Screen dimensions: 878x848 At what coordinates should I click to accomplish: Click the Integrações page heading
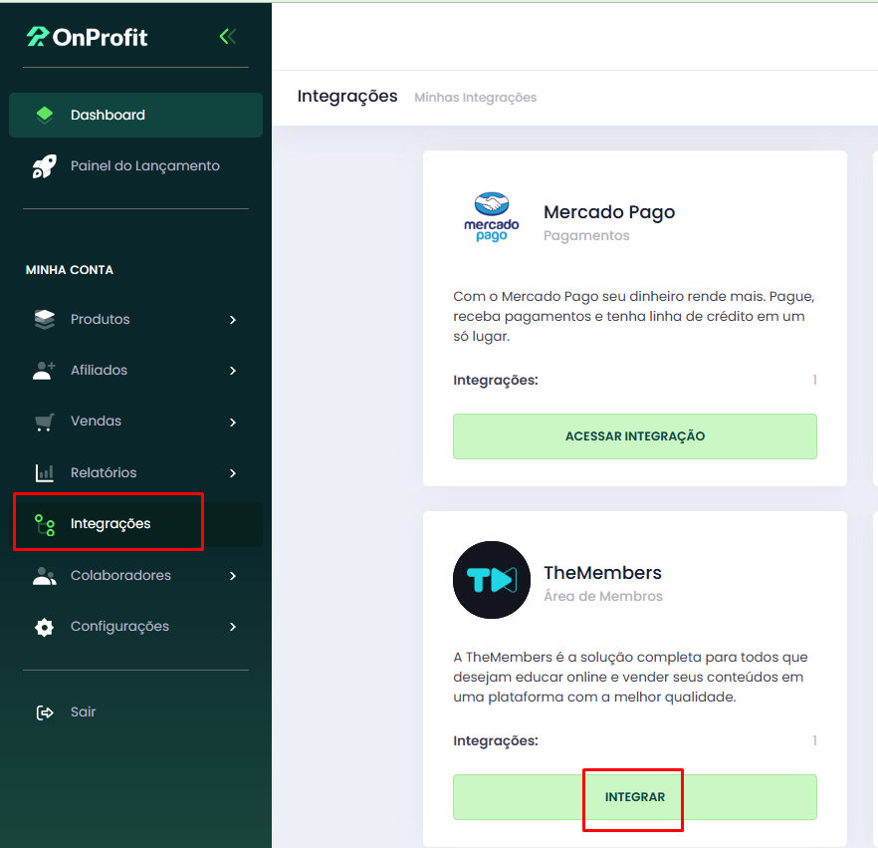347,97
